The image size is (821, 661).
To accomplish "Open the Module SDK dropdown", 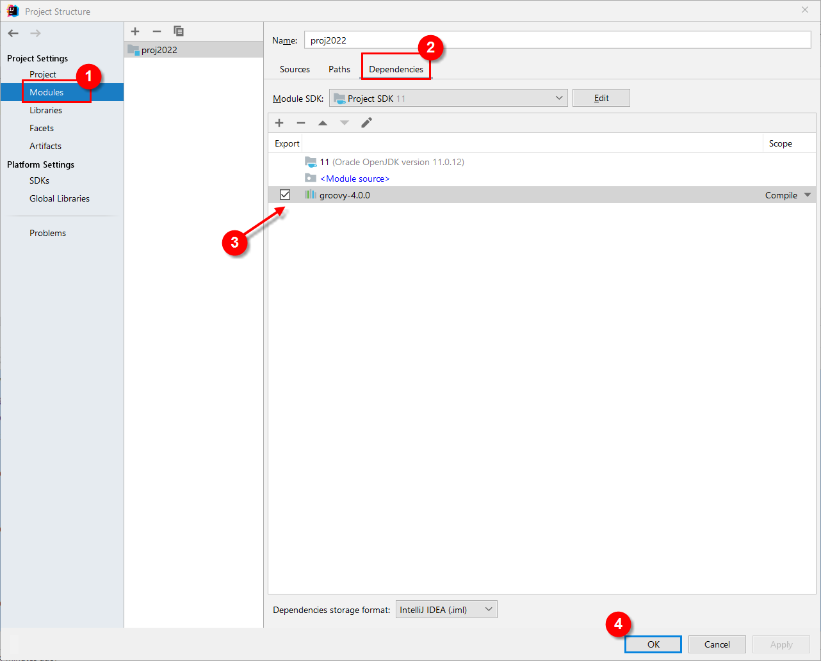I will (448, 98).
